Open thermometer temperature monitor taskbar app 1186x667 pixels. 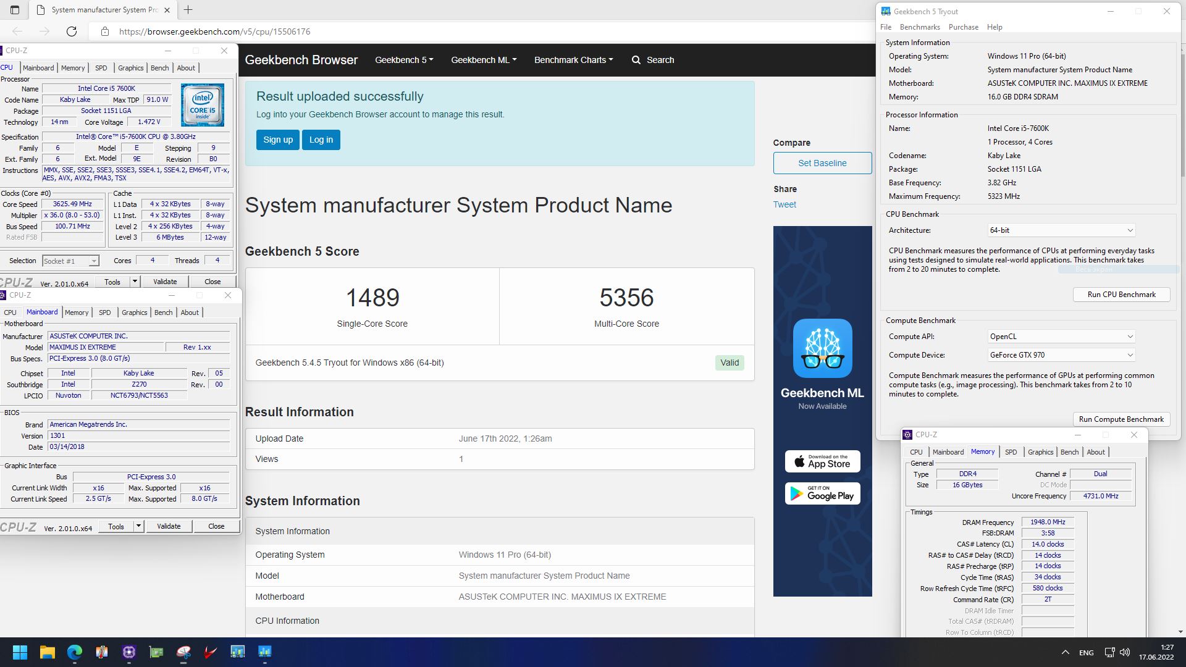pyautogui.click(x=102, y=652)
